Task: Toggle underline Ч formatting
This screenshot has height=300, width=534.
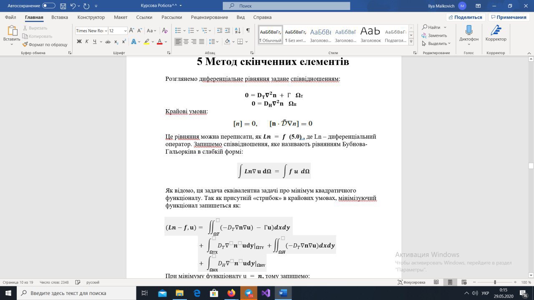Action: click(x=95, y=42)
